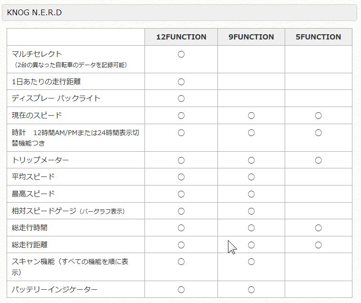361x303 pixels.
Task: Click the 総走行距離 5FUNCTION circle mark
Action: pos(318,245)
